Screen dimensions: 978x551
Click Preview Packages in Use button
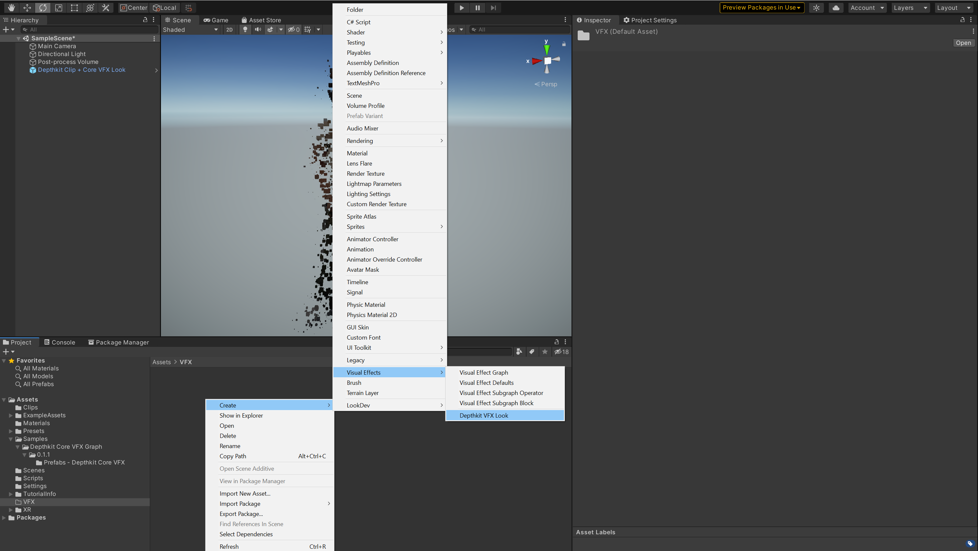tap(761, 8)
